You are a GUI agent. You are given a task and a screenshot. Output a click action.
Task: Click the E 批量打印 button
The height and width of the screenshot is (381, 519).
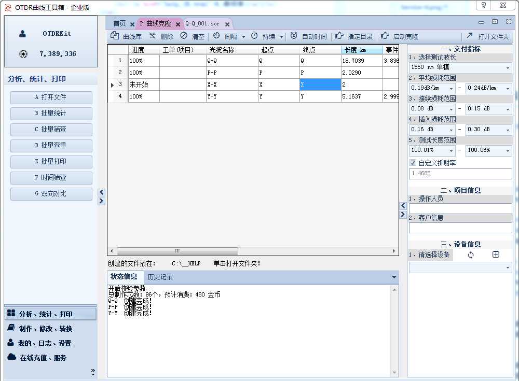click(51, 162)
